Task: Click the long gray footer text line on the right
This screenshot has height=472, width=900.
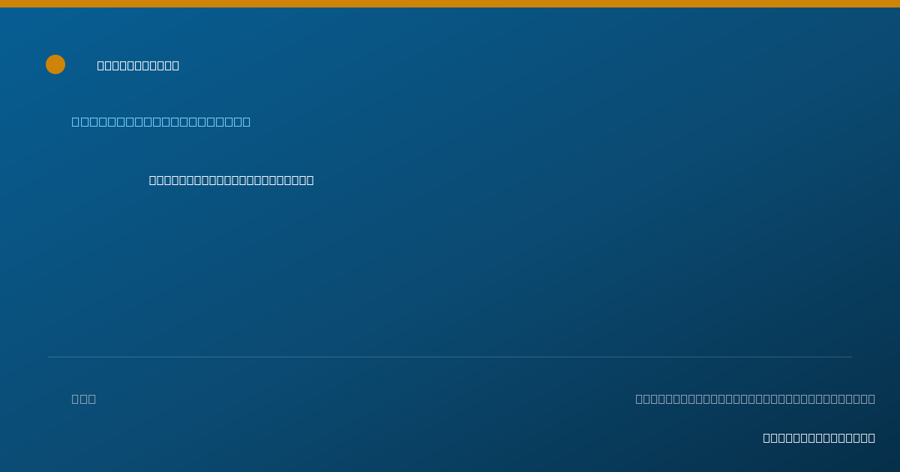Action: [x=755, y=399]
